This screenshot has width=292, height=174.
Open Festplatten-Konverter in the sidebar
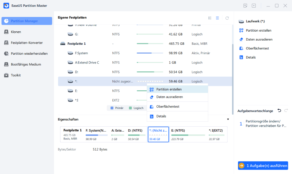tap(27, 43)
